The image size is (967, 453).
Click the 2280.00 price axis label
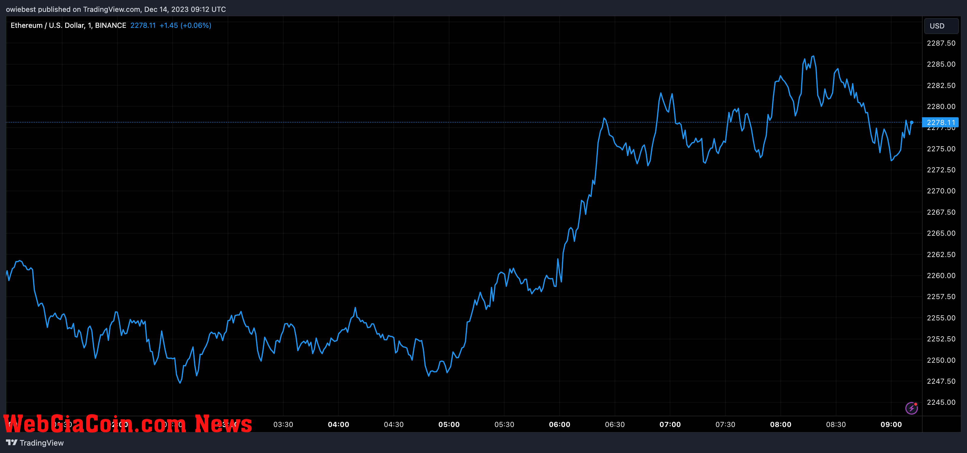pyautogui.click(x=941, y=107)
